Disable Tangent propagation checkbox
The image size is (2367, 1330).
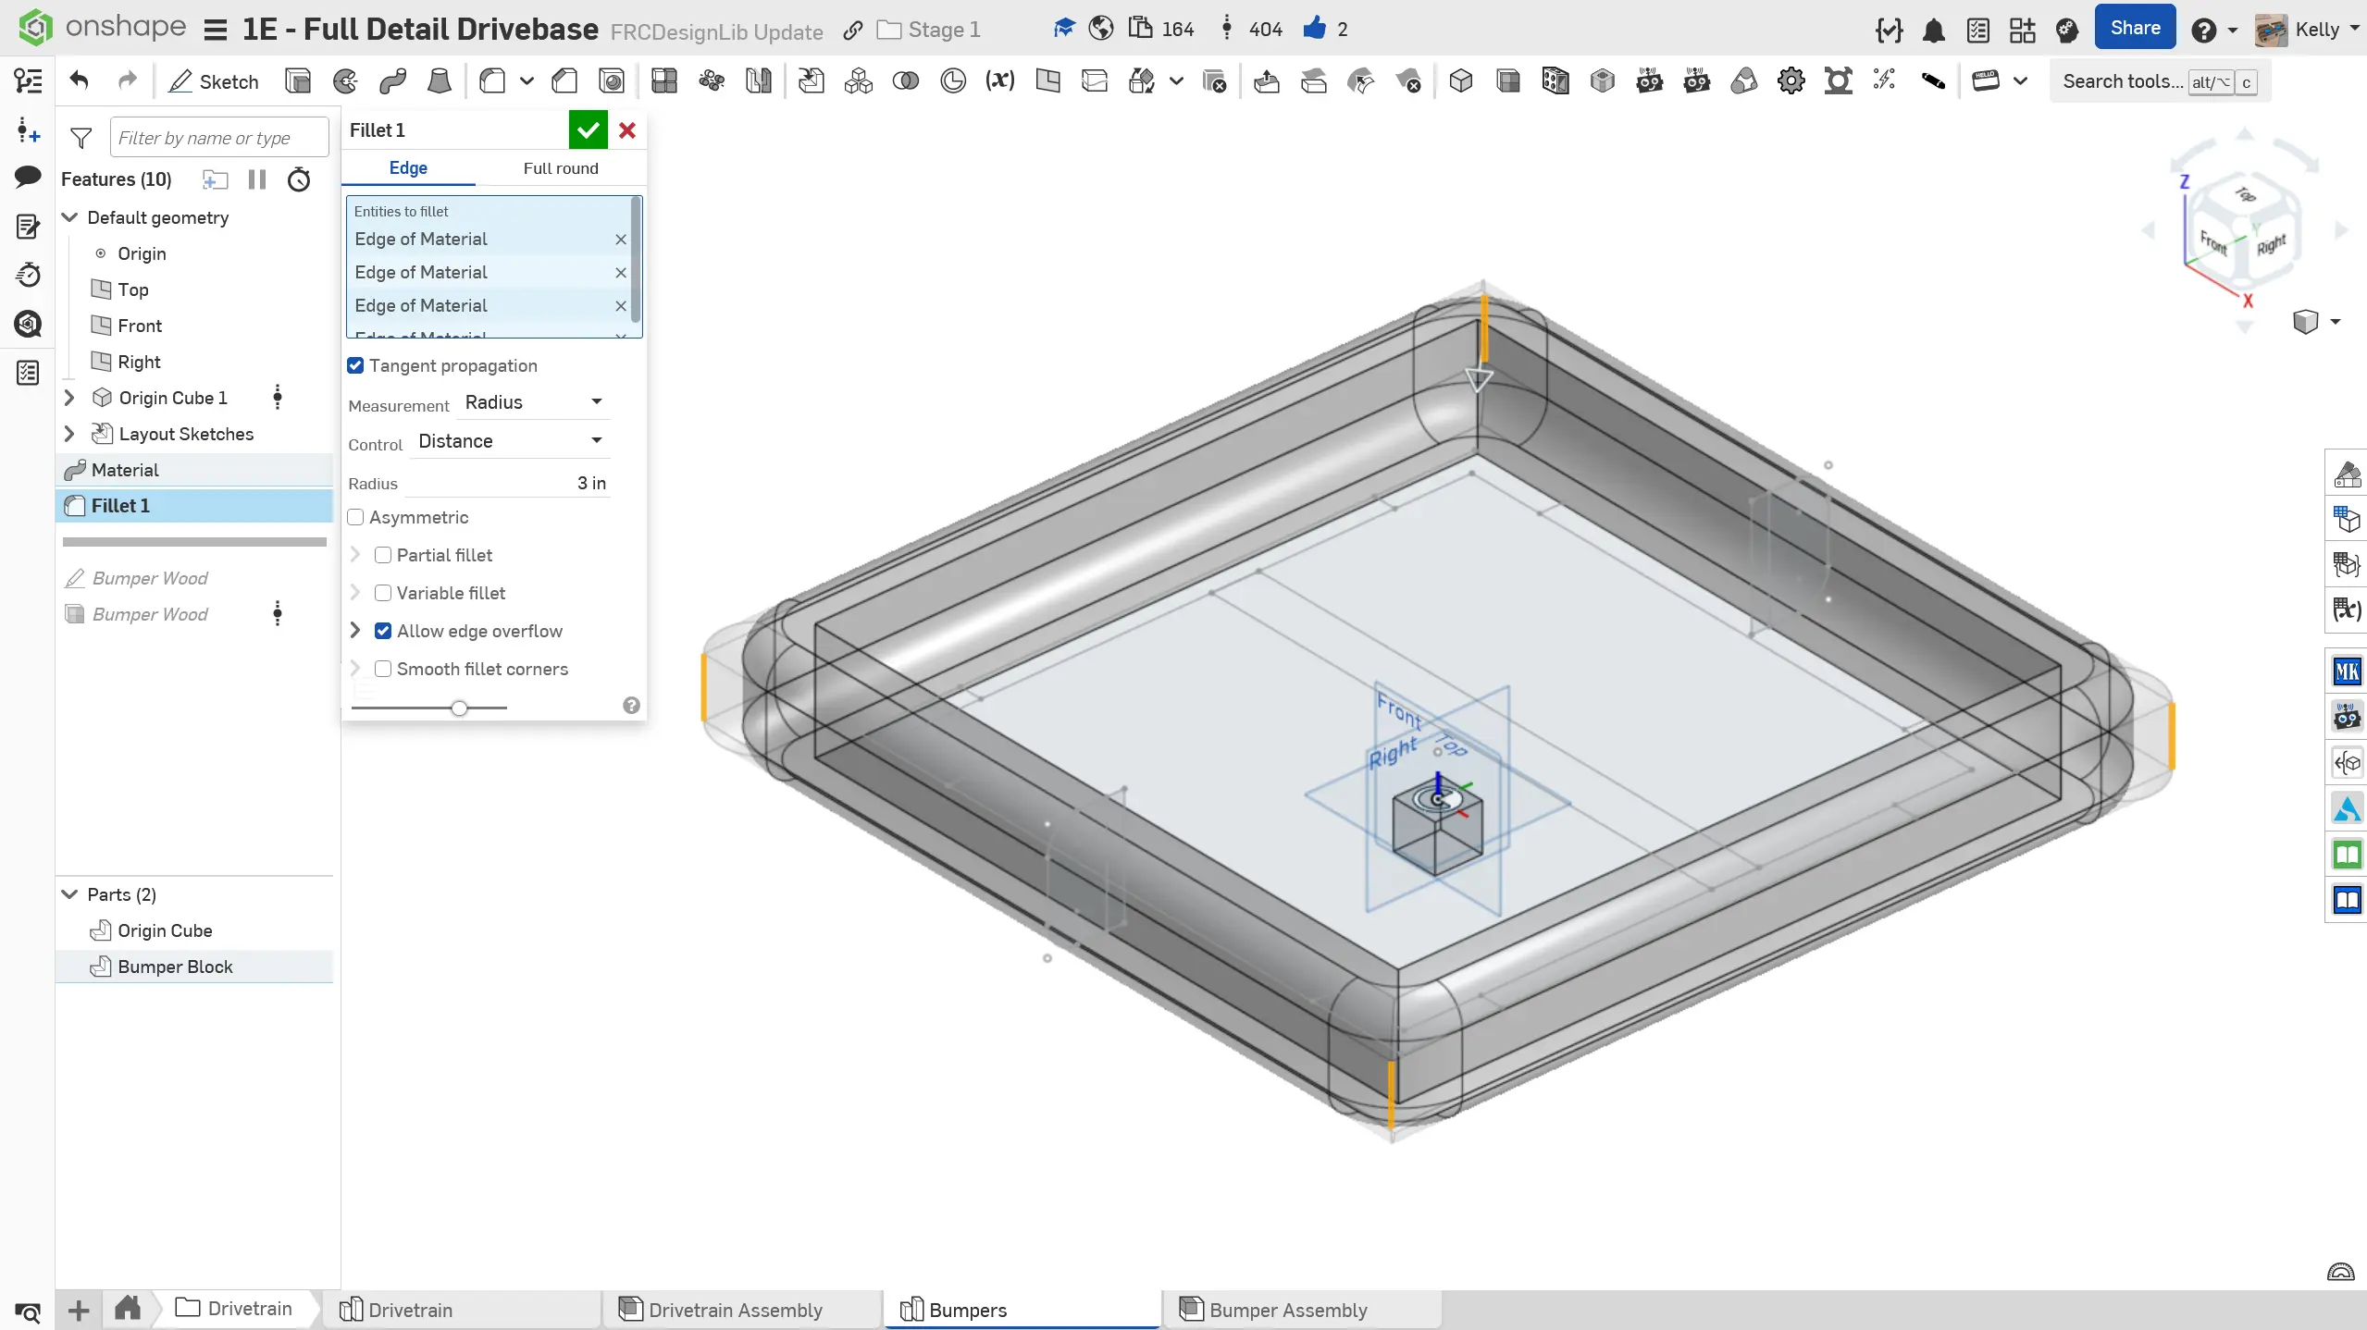pyautogui.click(x=355, y=365)
